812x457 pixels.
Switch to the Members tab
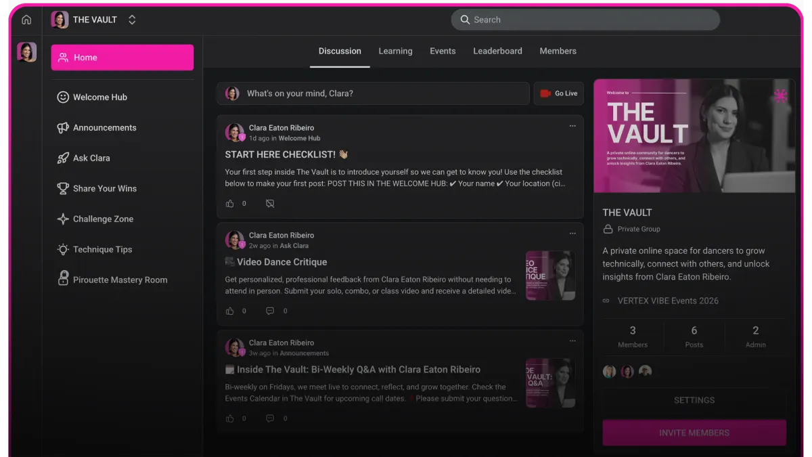tap(558, 51)
